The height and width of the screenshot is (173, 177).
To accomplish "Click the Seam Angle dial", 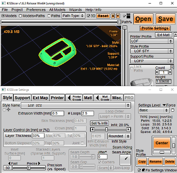I will [125, 160].
